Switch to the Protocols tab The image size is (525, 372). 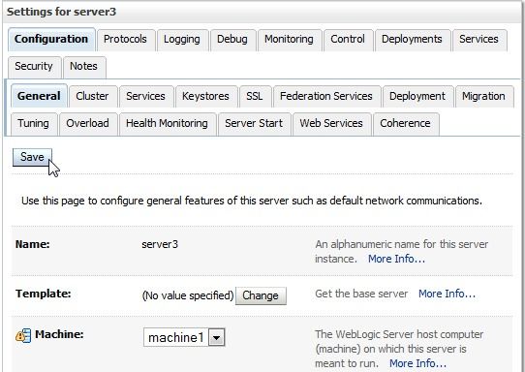(125, 39)
